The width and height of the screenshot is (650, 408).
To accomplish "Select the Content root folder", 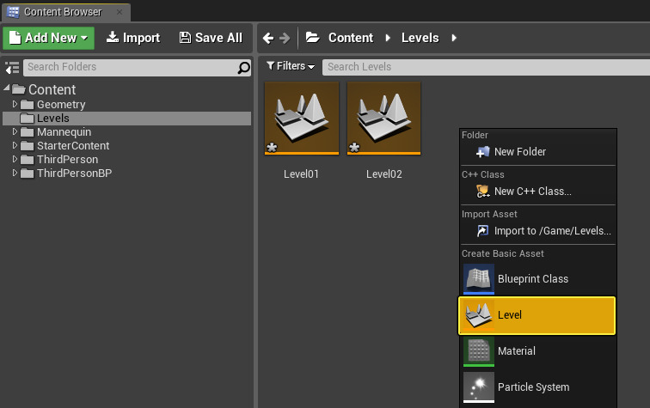I will 52,89.
